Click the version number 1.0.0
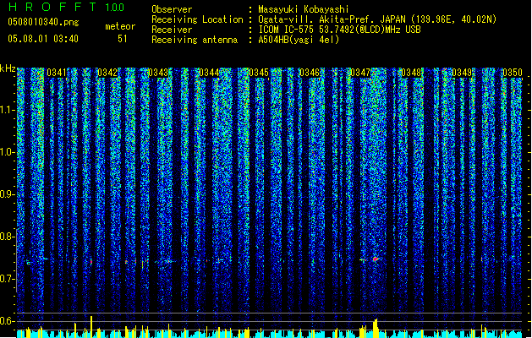Viewport: 532px width, 338px height. click(x=114, y=8)
